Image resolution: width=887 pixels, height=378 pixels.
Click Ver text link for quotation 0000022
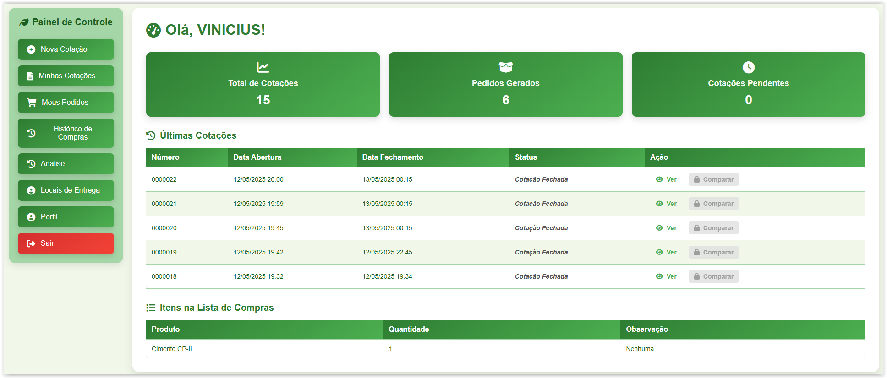click(672, 179)
